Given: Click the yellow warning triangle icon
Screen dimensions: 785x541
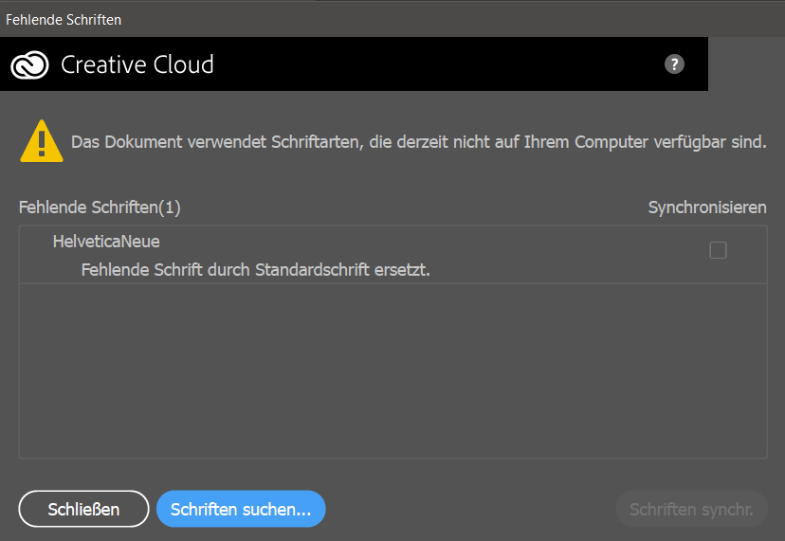Looking at the screenshot, I should point(42,142).
